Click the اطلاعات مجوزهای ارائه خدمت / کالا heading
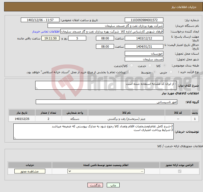Image resolution: width=203 pixels, height=192 pixels. tap(180, 146)
